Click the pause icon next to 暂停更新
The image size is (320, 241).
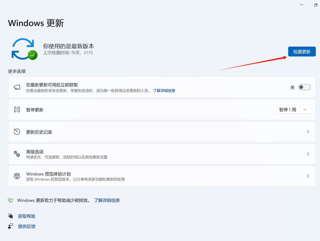pyautogui.click(x=16, y=109)
